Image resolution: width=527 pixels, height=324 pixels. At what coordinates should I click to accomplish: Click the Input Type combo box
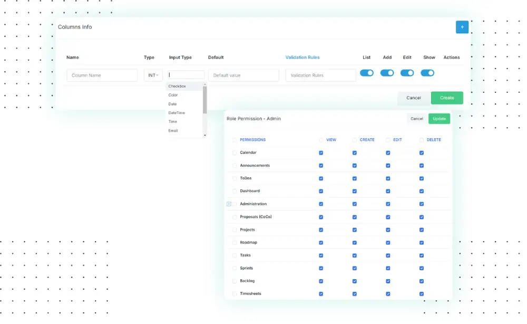[187, 75]
